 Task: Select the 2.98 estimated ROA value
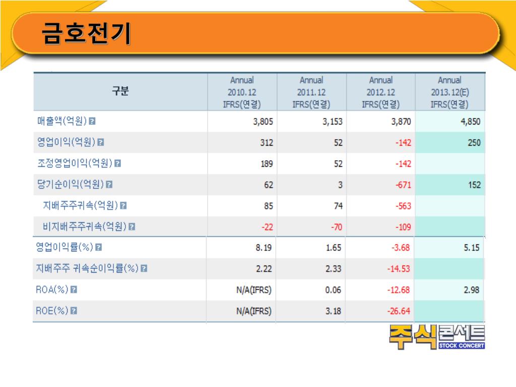472,290
